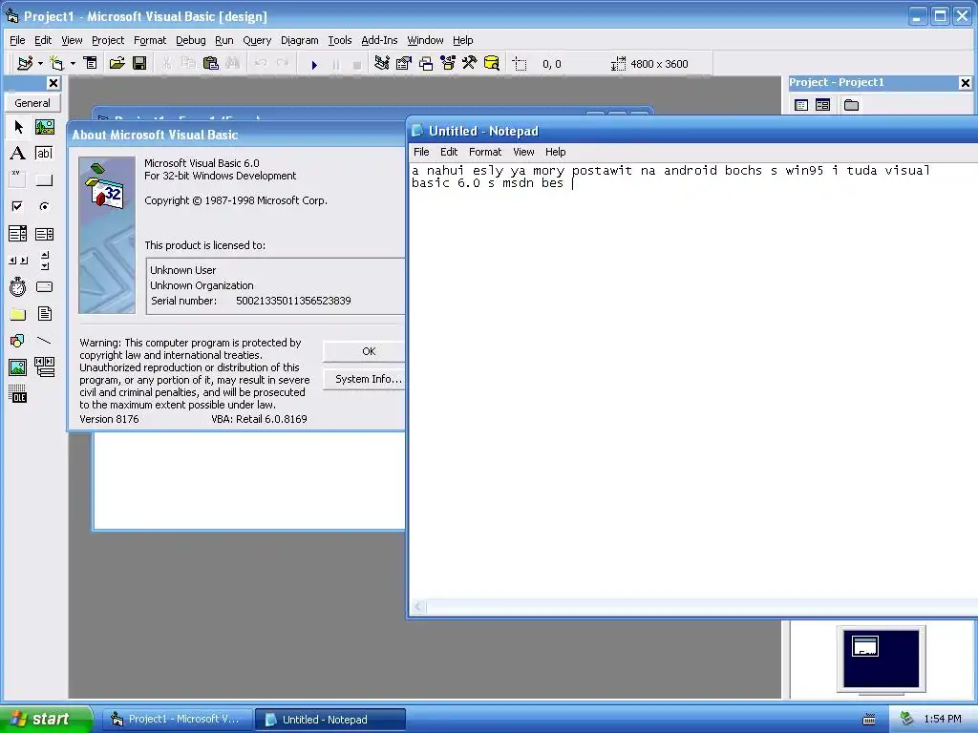The width and height of the screenshot is (978, 733).
Task: Open the Object Browser toolbar icon
Action: pos(448,64)
